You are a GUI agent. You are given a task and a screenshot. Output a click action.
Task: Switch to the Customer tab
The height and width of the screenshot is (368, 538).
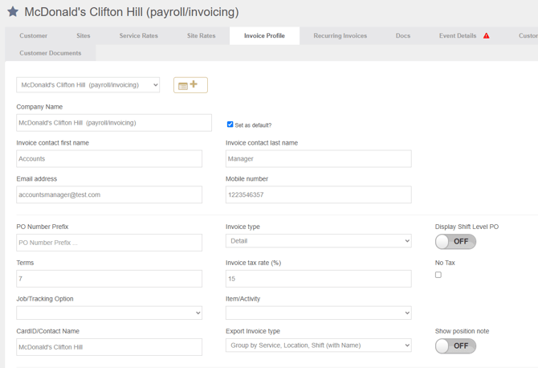tap(33, 35)
